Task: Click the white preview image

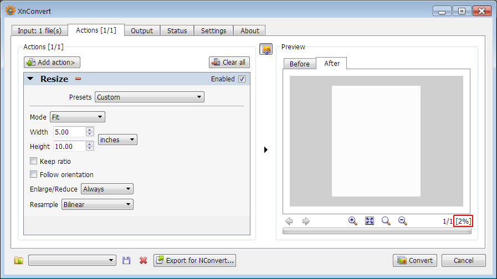Action: click(x=376, y=141)
